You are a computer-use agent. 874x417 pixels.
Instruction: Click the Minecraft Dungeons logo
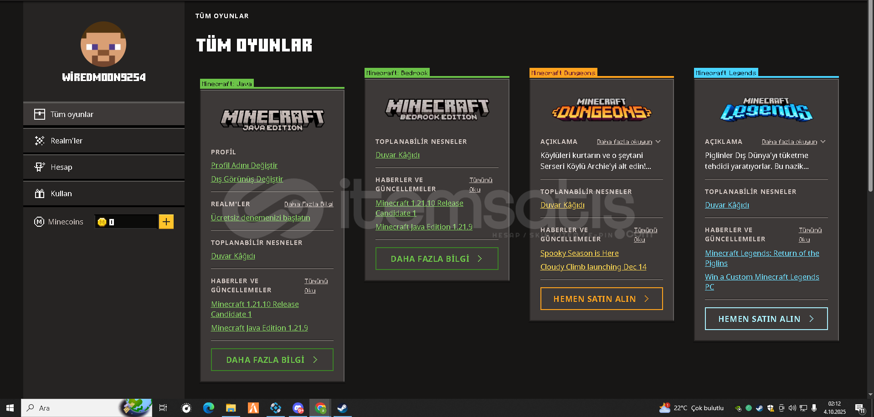tap(601, 109)
